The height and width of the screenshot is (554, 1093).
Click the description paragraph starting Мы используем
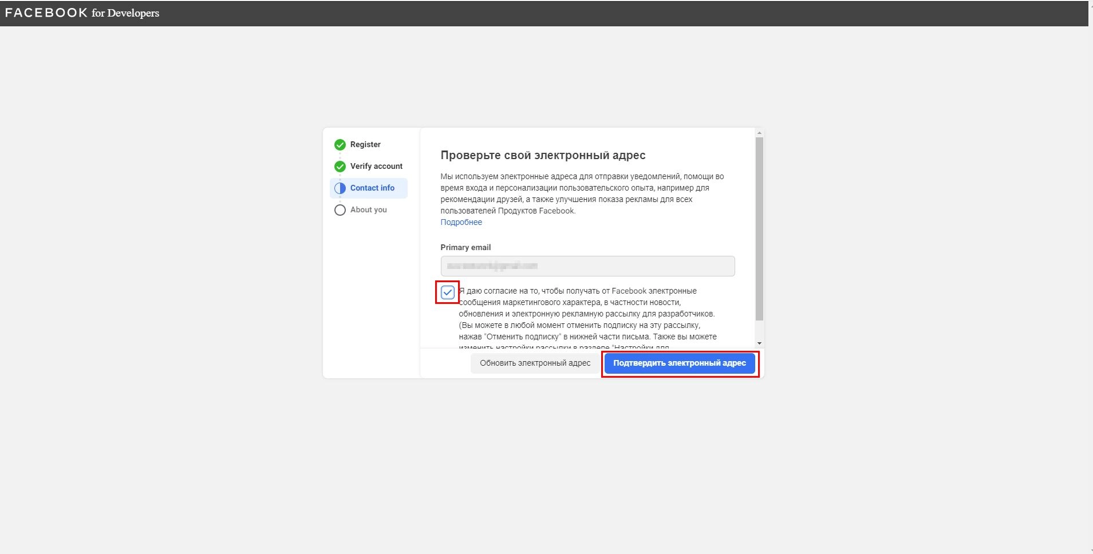tap(582, 193)
